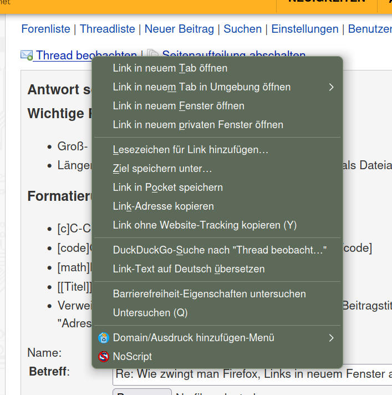Screen dimensions: 392x395
Task: Open the Forenliste link
Action: (46, 29)
